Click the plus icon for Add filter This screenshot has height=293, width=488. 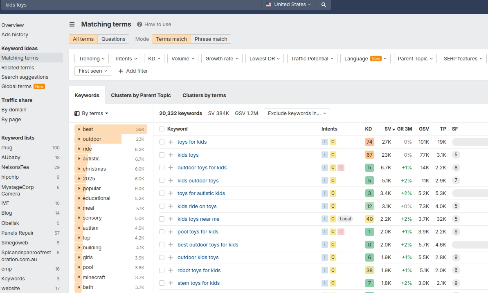[121, 71]
